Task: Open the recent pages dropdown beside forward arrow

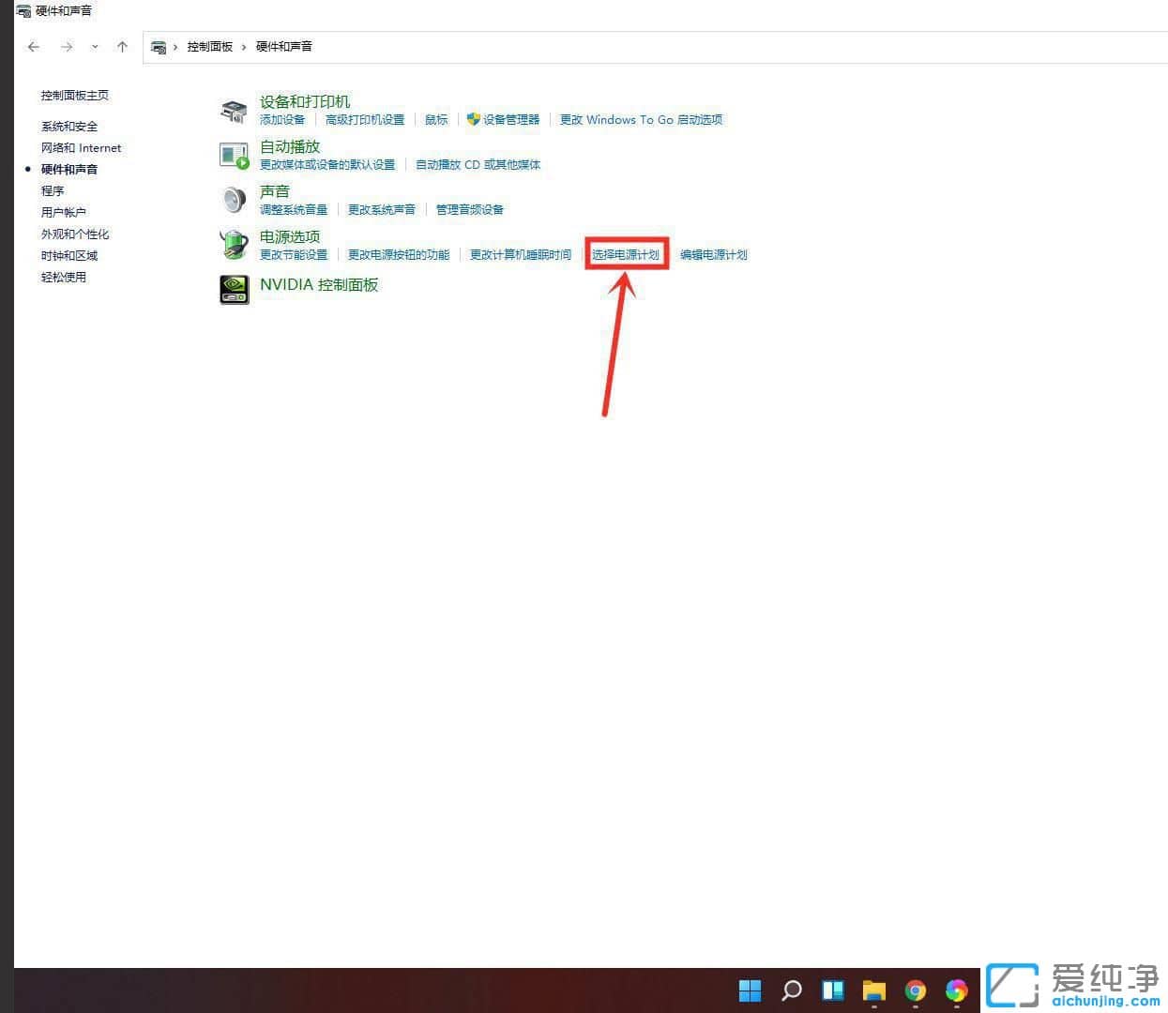Action: click(x=92, y=46)
